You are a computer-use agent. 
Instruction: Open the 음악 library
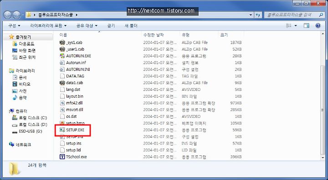point(23,98)
